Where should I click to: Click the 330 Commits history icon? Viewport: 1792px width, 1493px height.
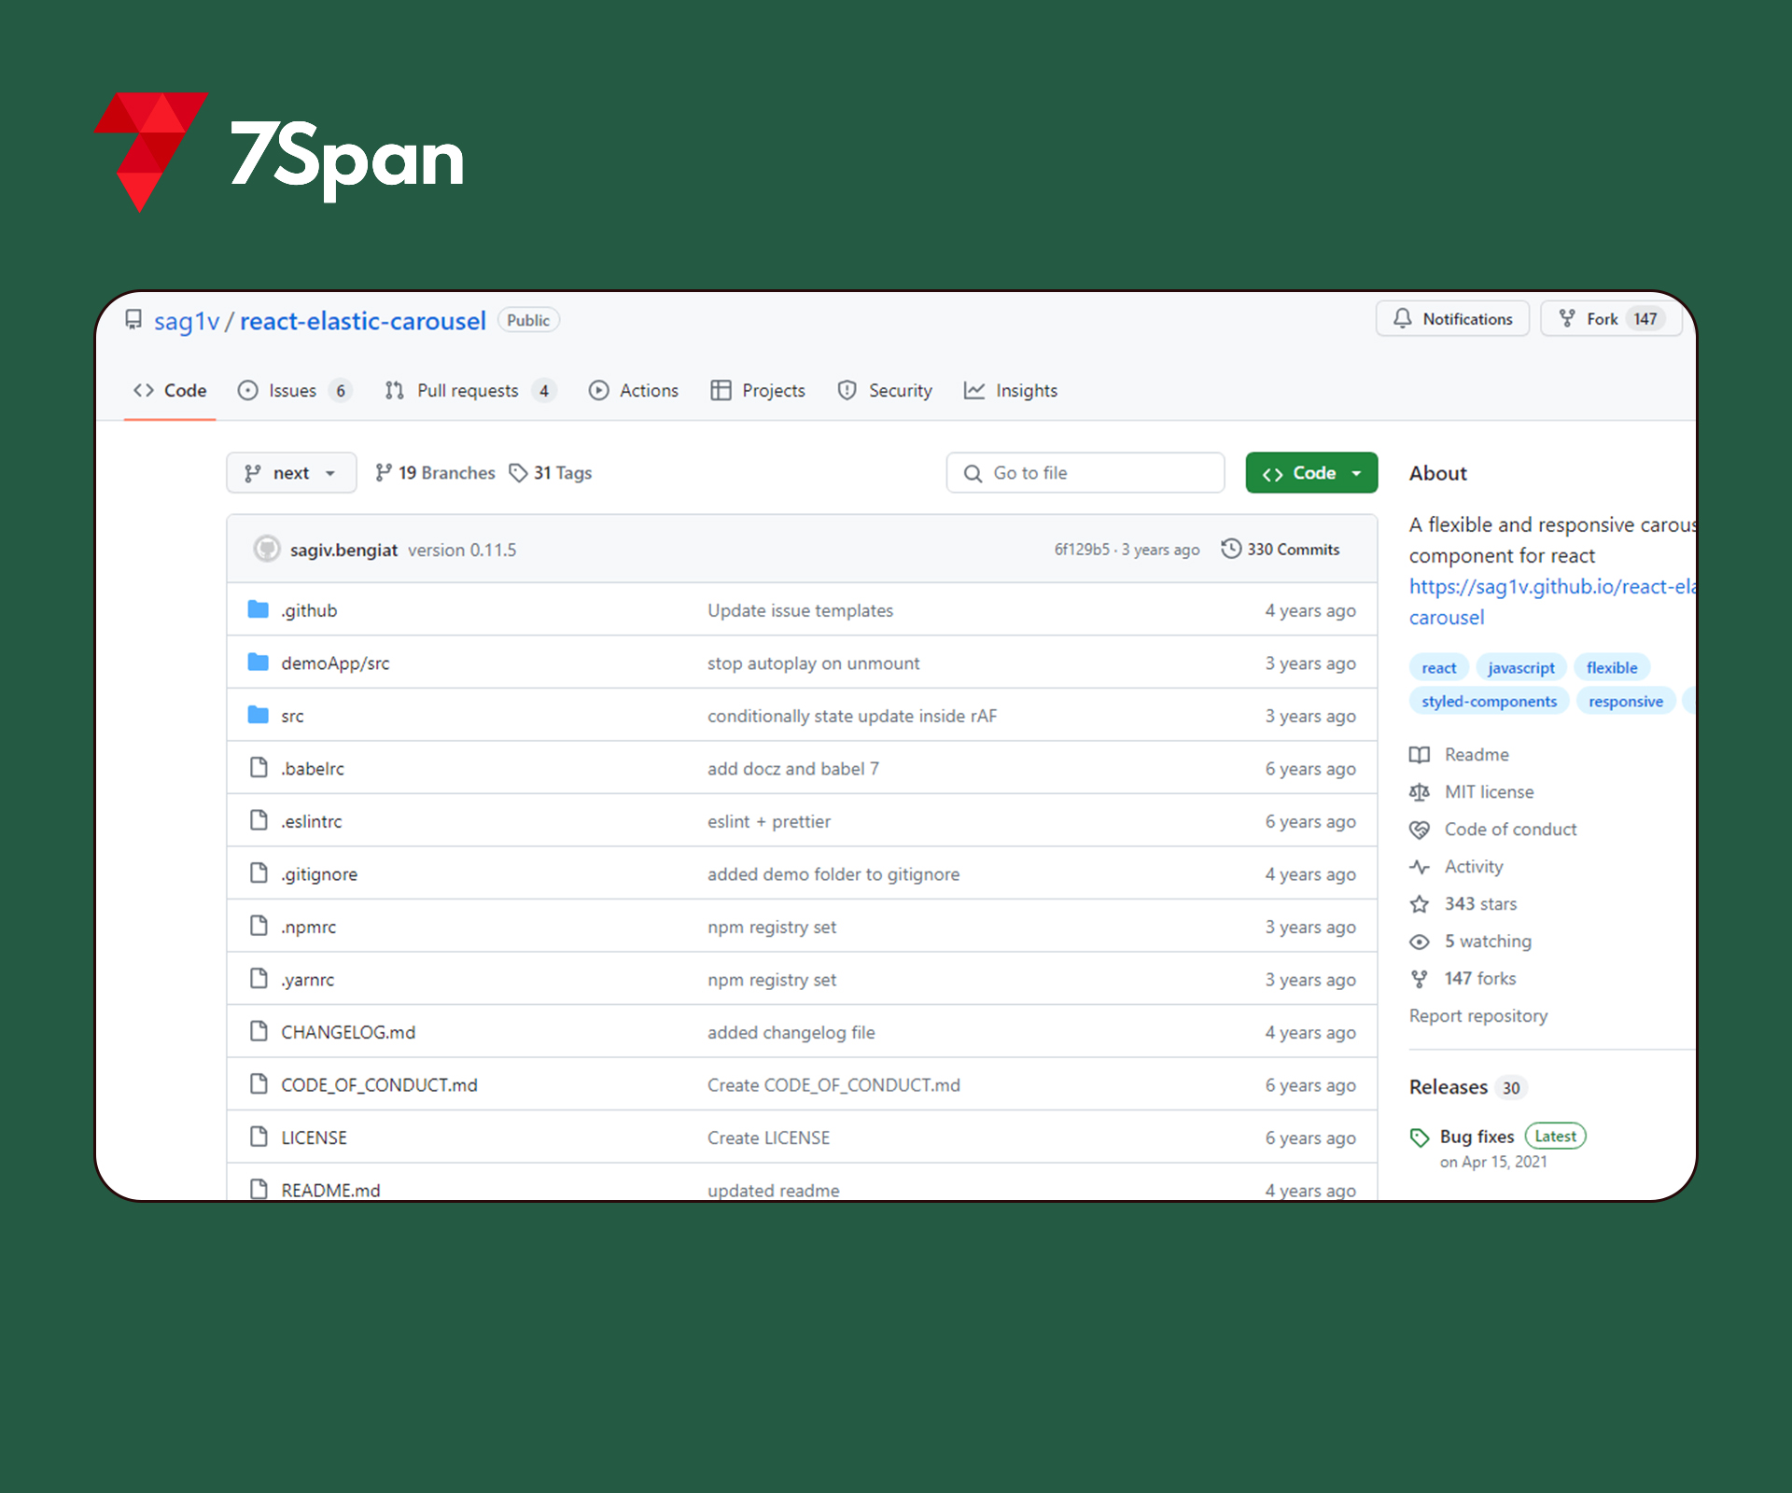pyautogui.click(x=1228, y=550)
